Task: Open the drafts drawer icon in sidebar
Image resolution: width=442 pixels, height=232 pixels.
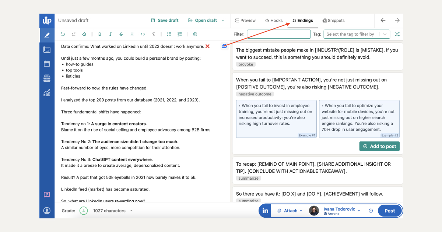Action: click(47, 78)
